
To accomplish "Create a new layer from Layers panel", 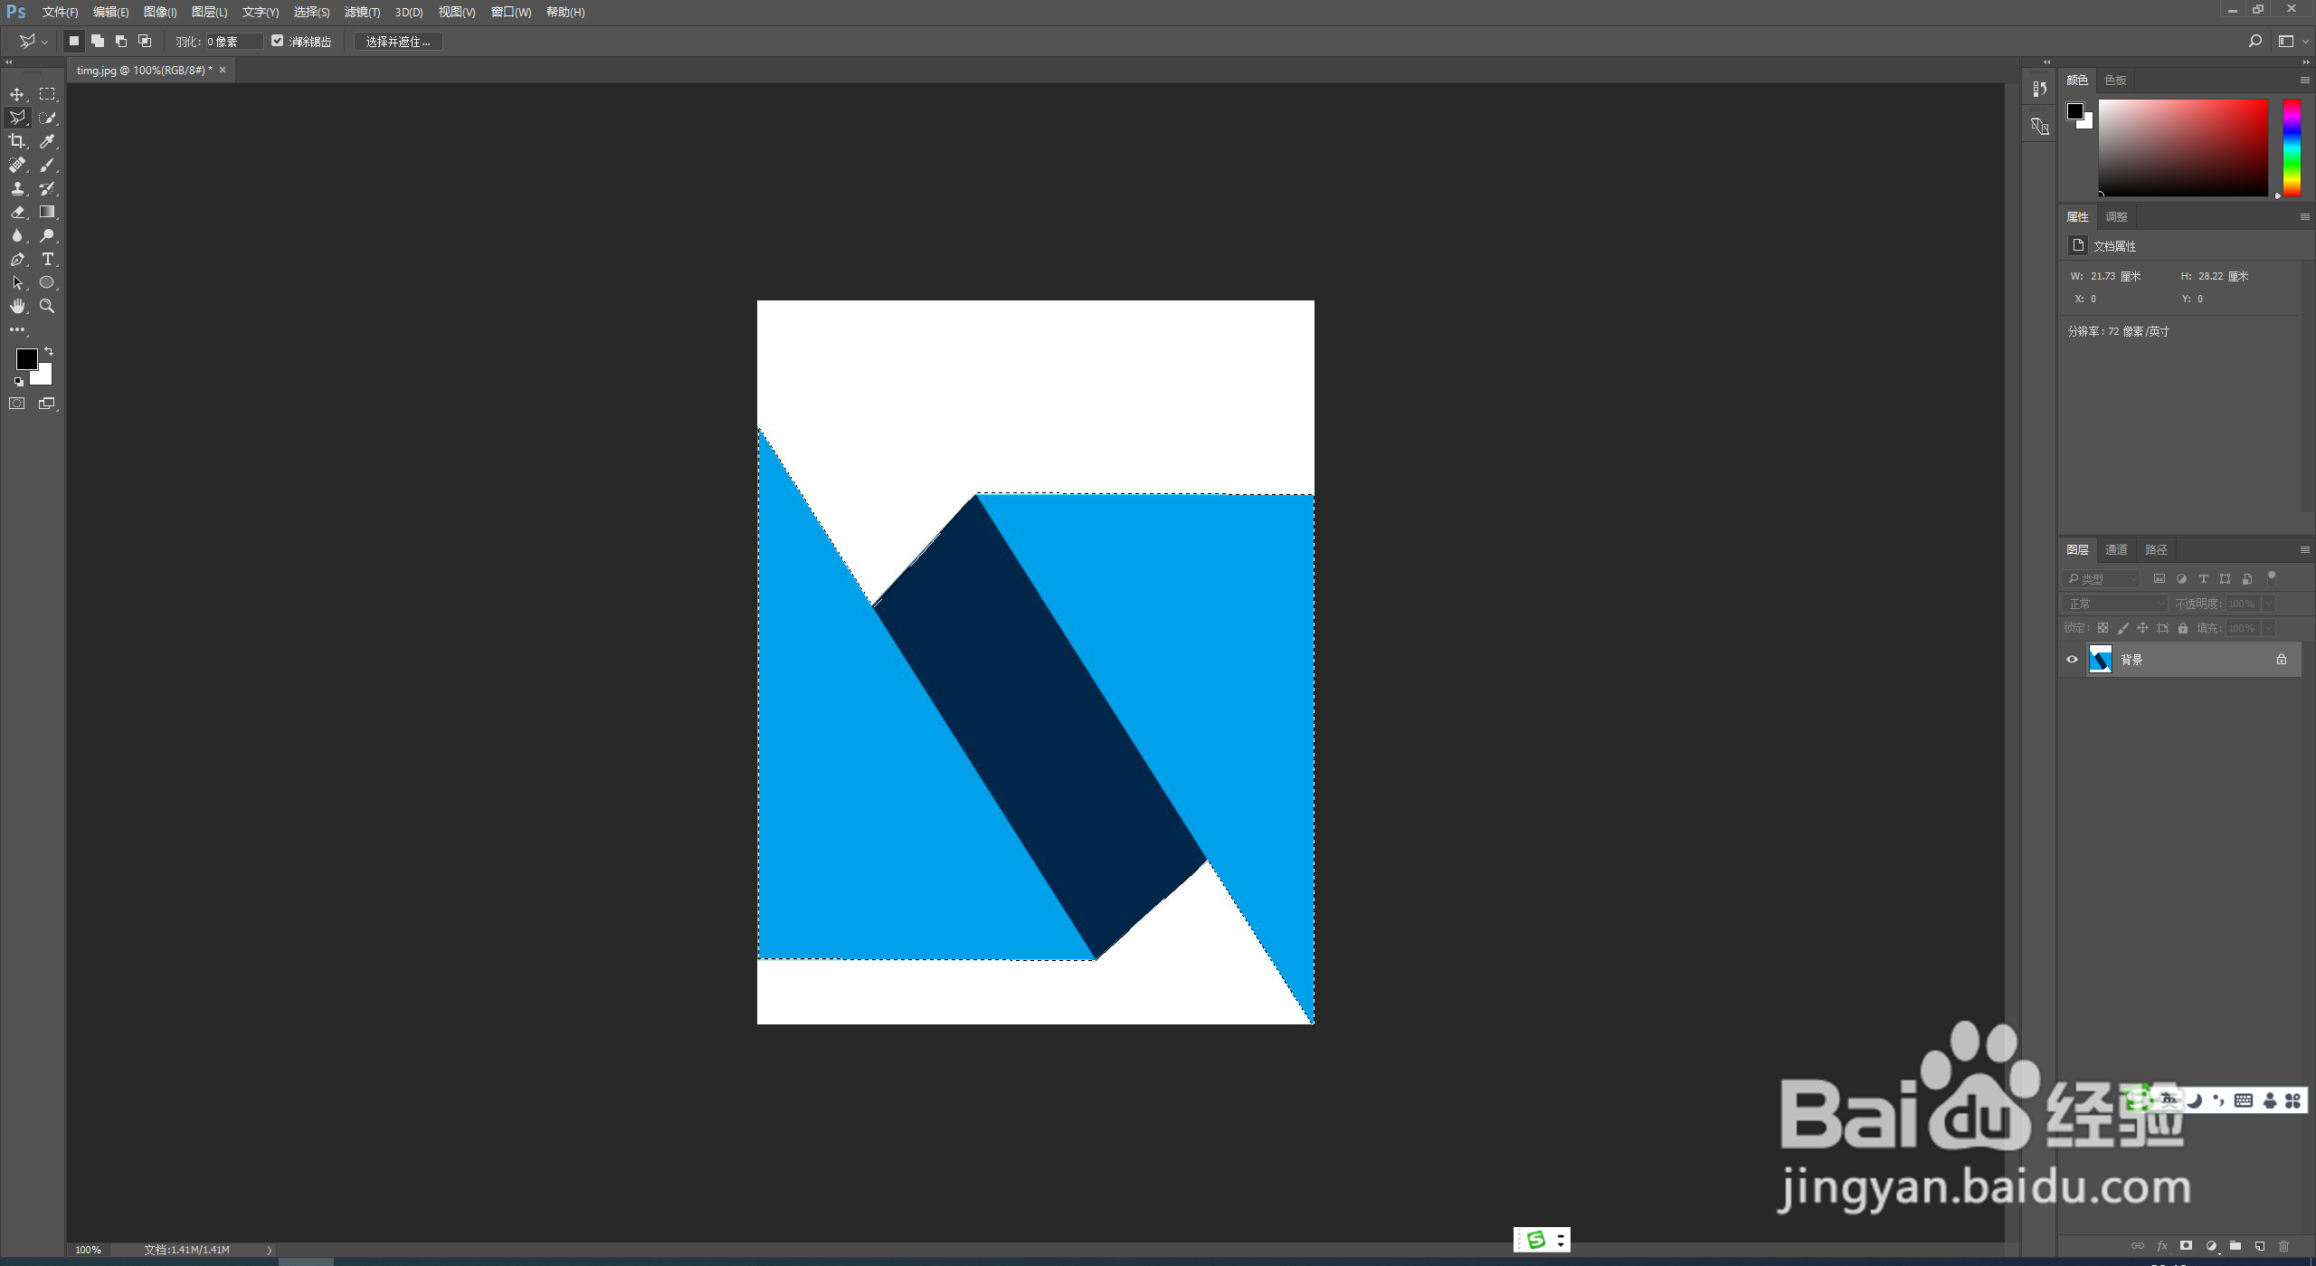I will coord(2259,1246).
